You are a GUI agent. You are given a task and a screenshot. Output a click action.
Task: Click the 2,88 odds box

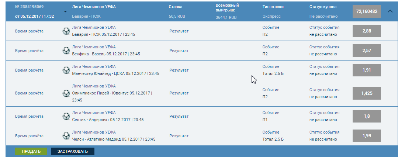[367, 31]
